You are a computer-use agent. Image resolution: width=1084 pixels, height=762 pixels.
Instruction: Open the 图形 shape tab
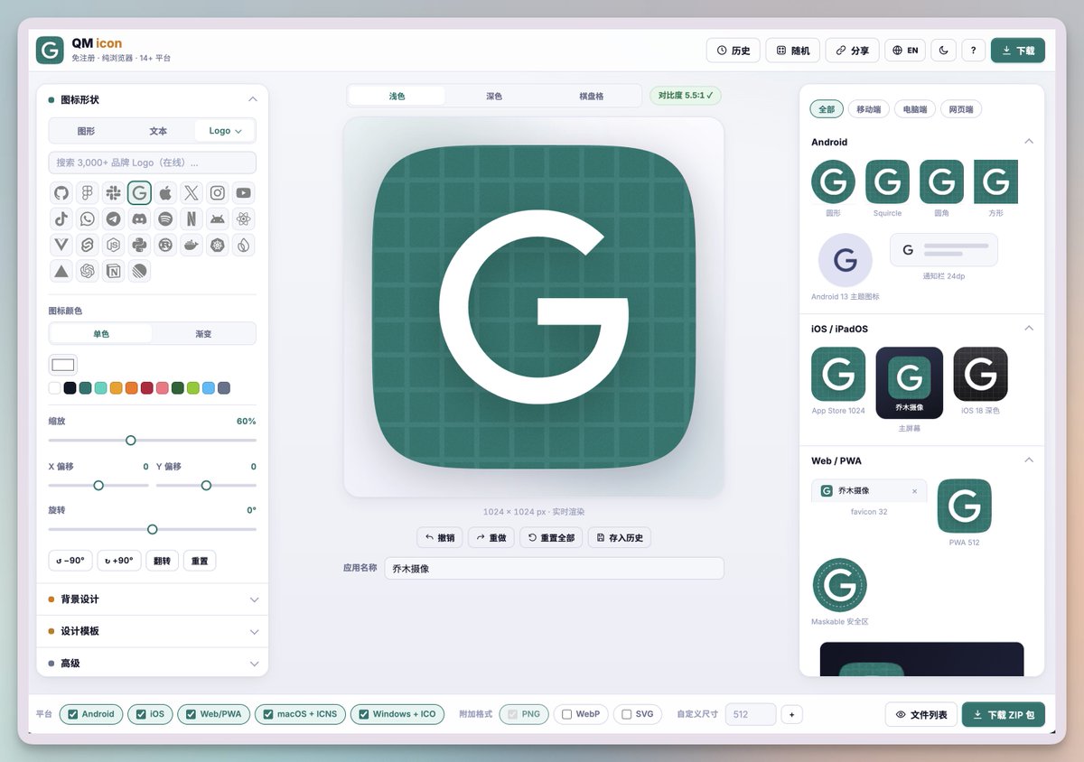click(86, 131)
